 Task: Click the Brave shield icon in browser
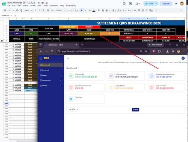click(154, 51)
